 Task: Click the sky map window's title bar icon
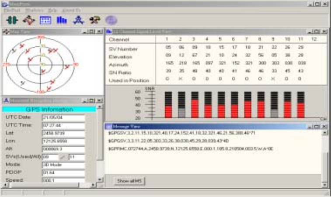(x=6, y=31)
